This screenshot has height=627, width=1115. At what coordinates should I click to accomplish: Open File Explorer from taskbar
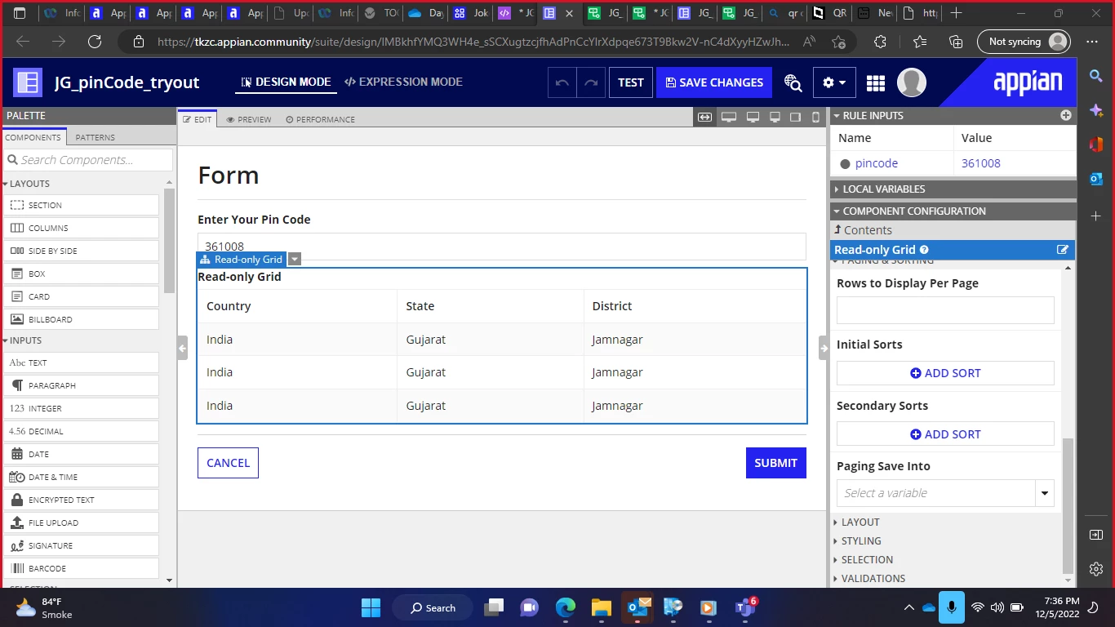[x=602, y=607]
